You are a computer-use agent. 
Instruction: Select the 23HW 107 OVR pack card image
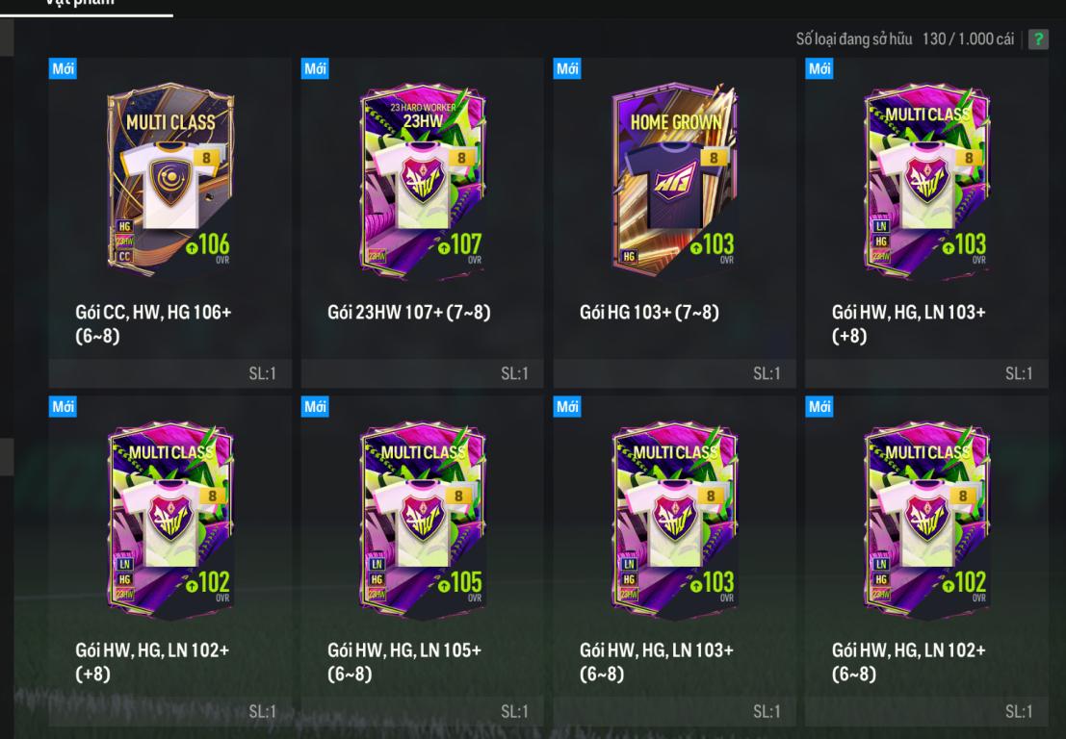pyautogui.click(x=423, y=180)
